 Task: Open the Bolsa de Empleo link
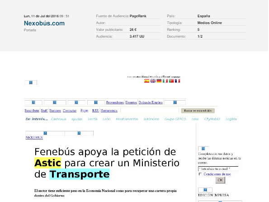point(151,102)
